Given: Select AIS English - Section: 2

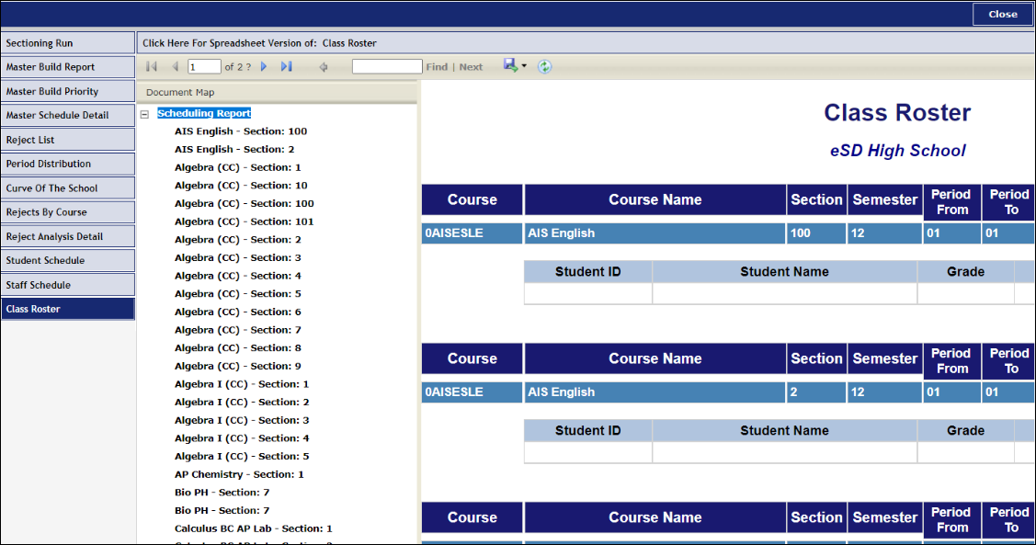Looking at the screenshot, I should click(234, 149).
